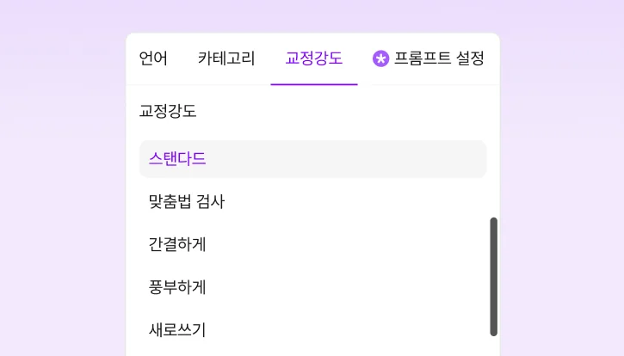Choose the 스탠다드 correction level
Screen dimensions: 624x356
pyautogui.click(x=177, y=158)
